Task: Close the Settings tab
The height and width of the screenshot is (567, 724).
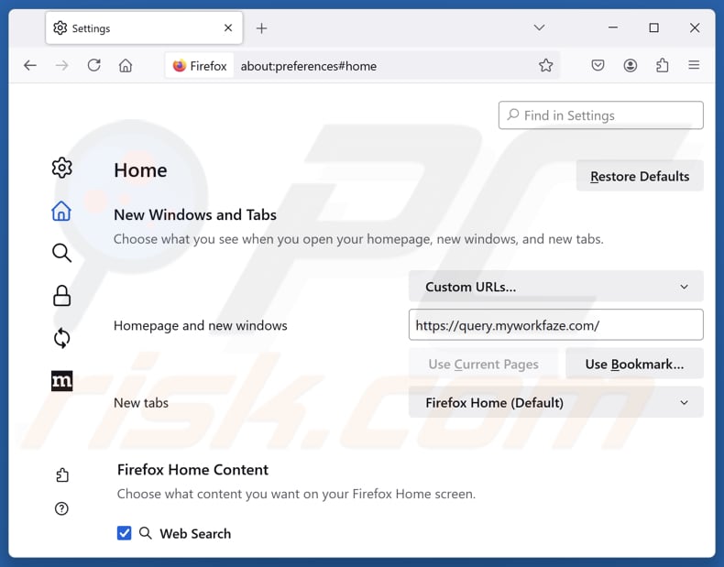Action: [x=228, y=28]
